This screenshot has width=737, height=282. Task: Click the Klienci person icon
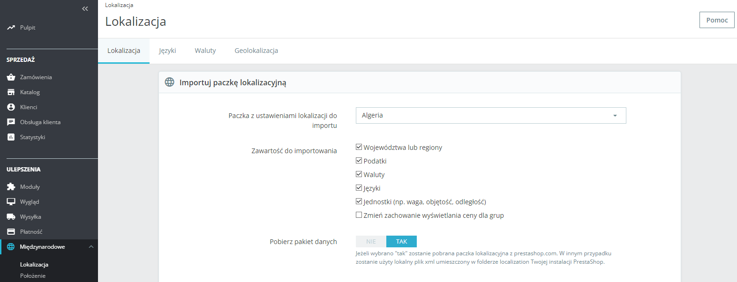point(11,107)
